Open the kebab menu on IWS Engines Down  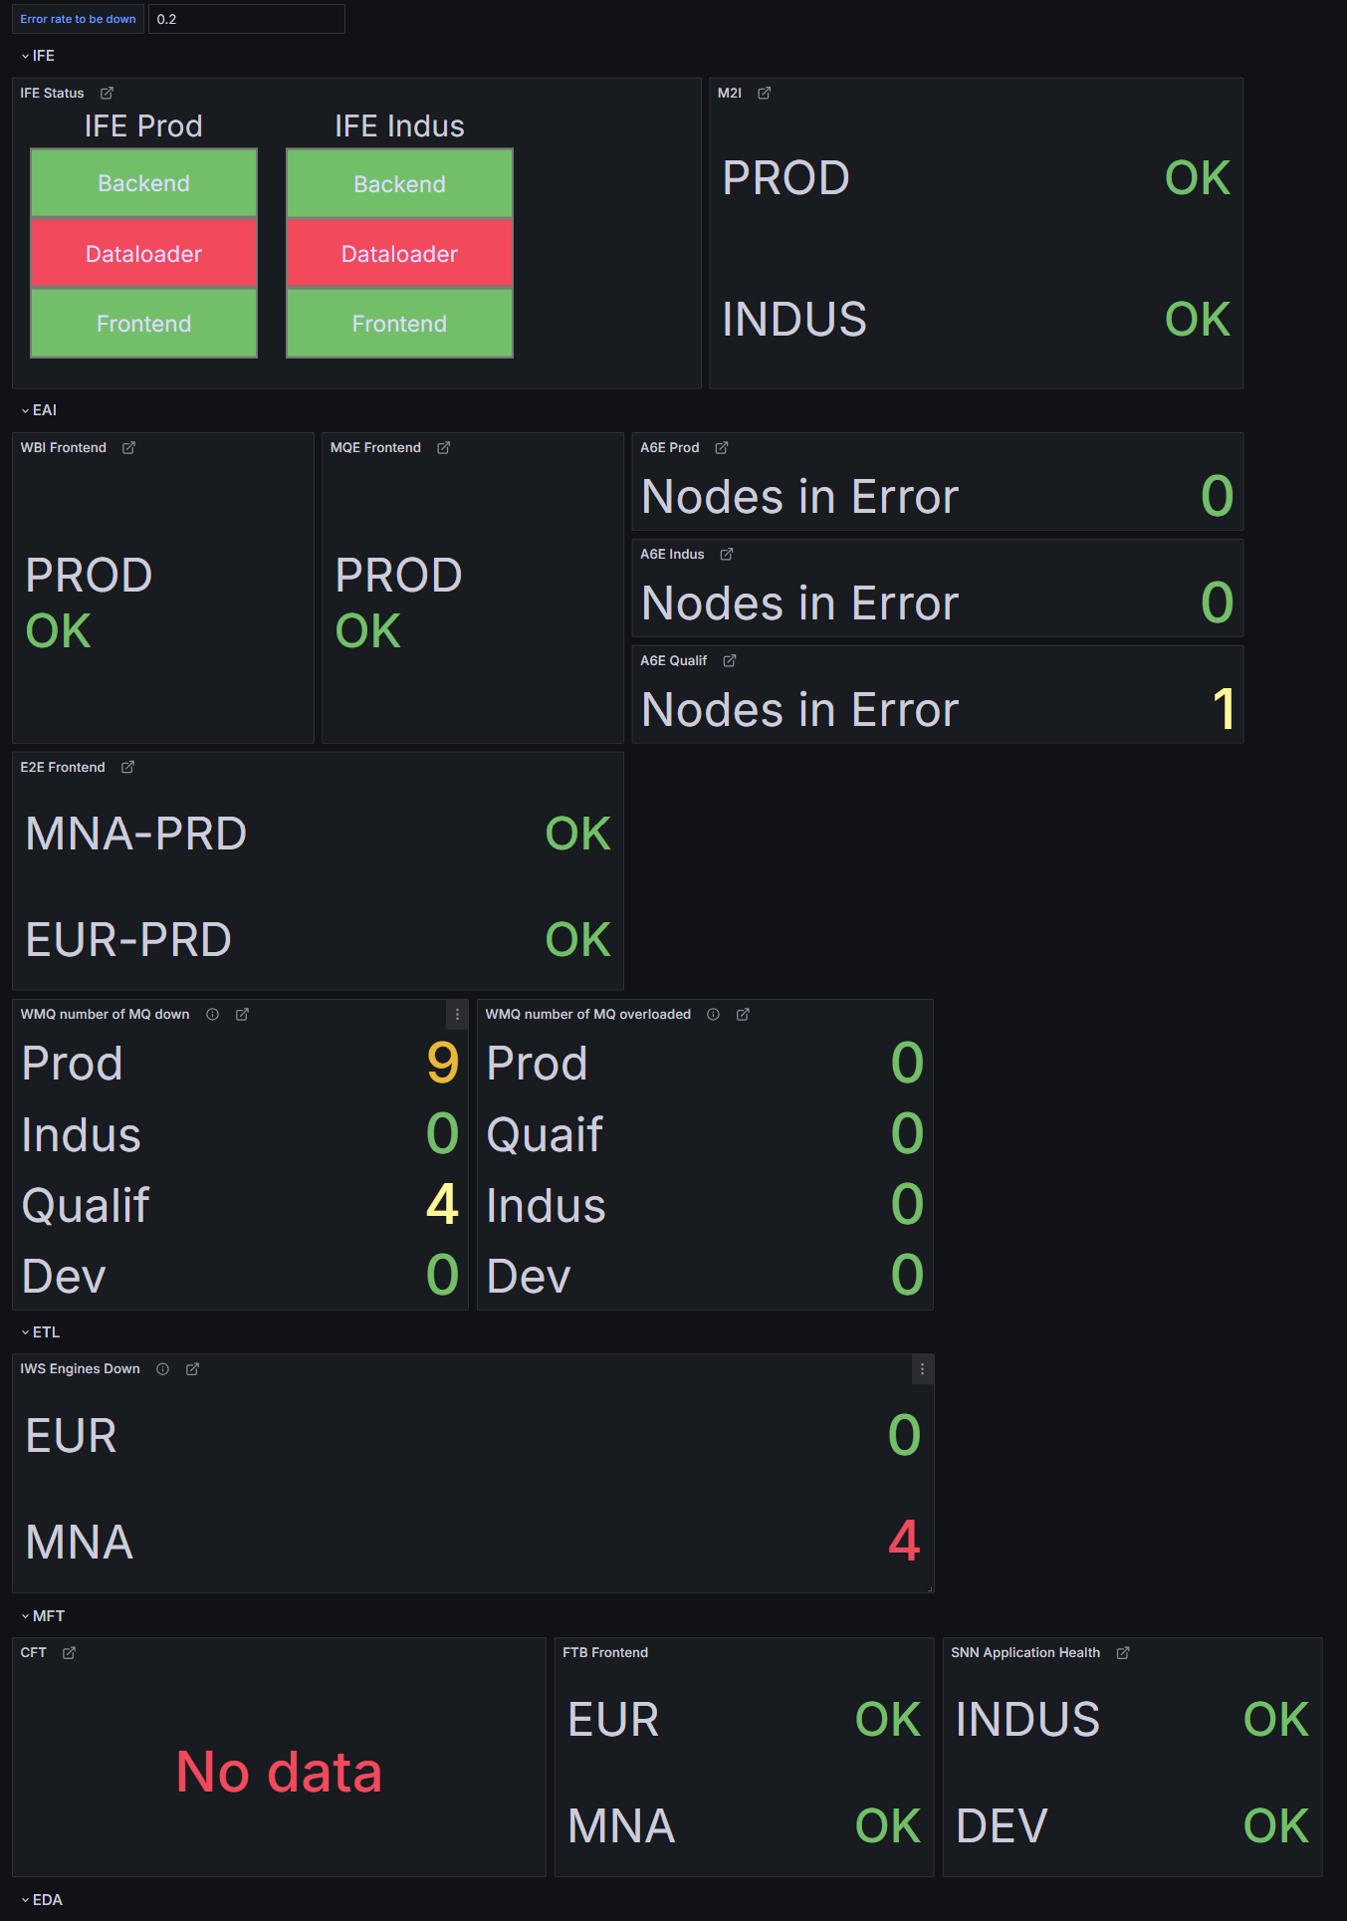point(922,1369)
